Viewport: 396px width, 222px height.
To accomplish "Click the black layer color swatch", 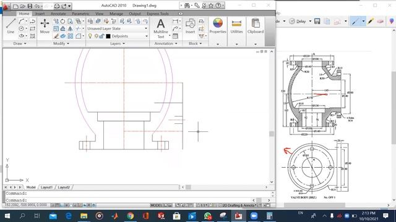I will (108, 36).
